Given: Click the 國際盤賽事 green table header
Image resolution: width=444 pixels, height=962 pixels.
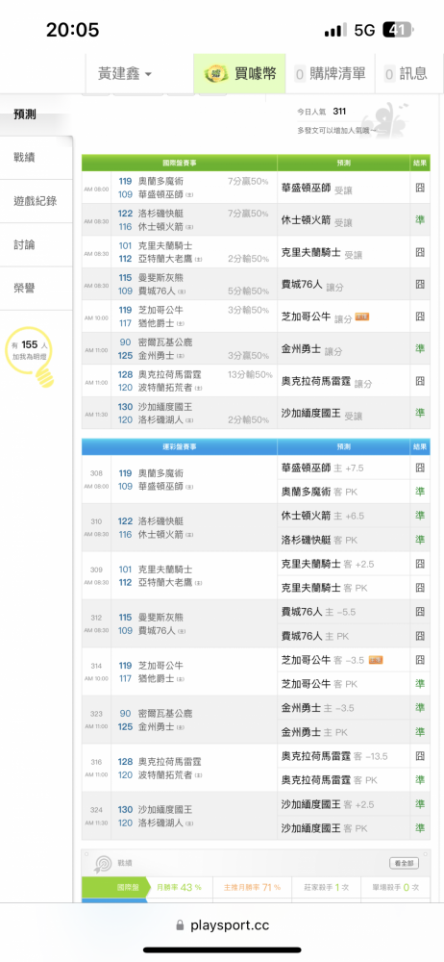Looking at the screenshot, I should coord(179,163).
